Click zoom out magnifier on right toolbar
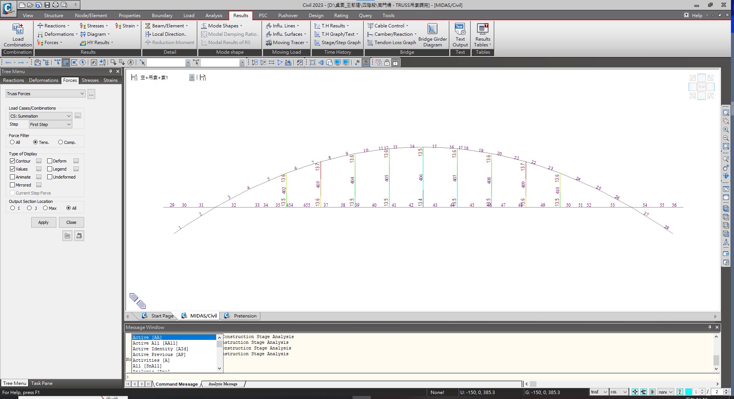Viewport: 734px width, 399px height. (726, 138)
